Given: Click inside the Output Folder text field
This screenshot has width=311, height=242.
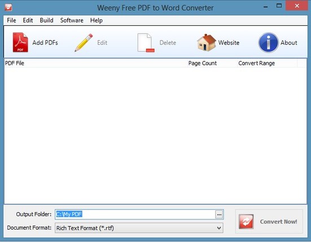Looking at the screenshot, I should pos(135,214).
